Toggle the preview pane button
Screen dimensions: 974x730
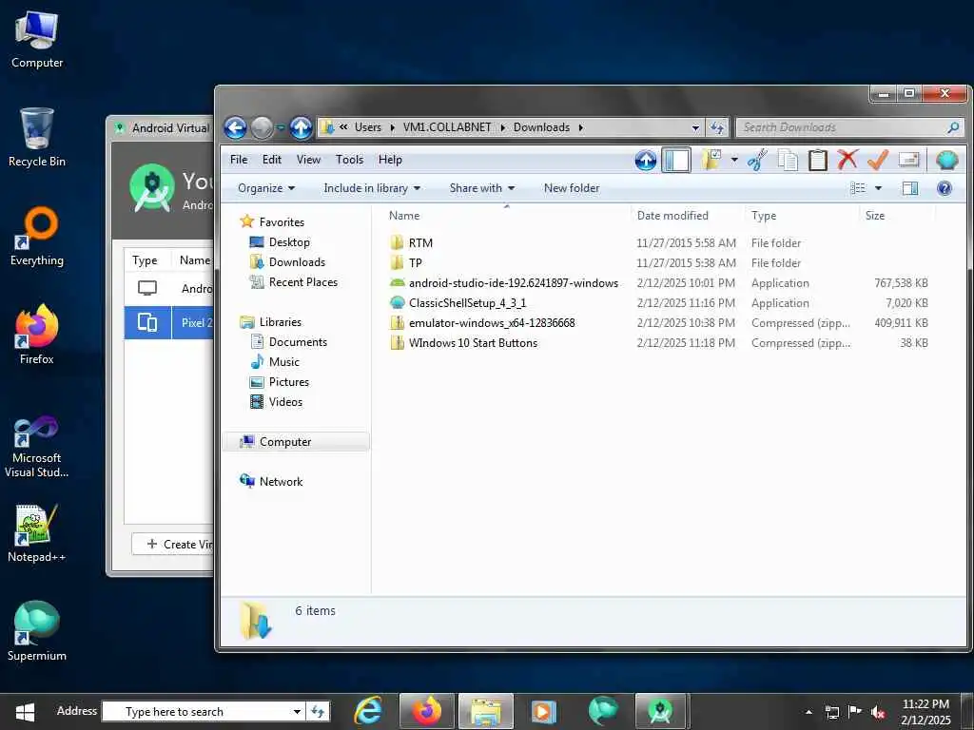click(910, 188)
